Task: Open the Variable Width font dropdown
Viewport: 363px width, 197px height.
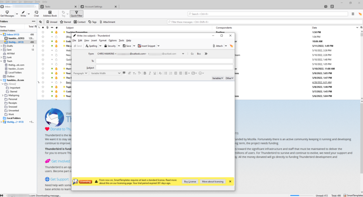Action: pyautogui.click(x=105, y=73)
